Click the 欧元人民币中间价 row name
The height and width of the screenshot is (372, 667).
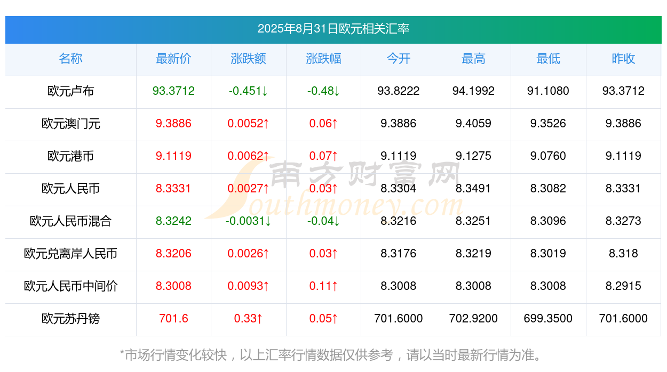(x=71, y=286)
